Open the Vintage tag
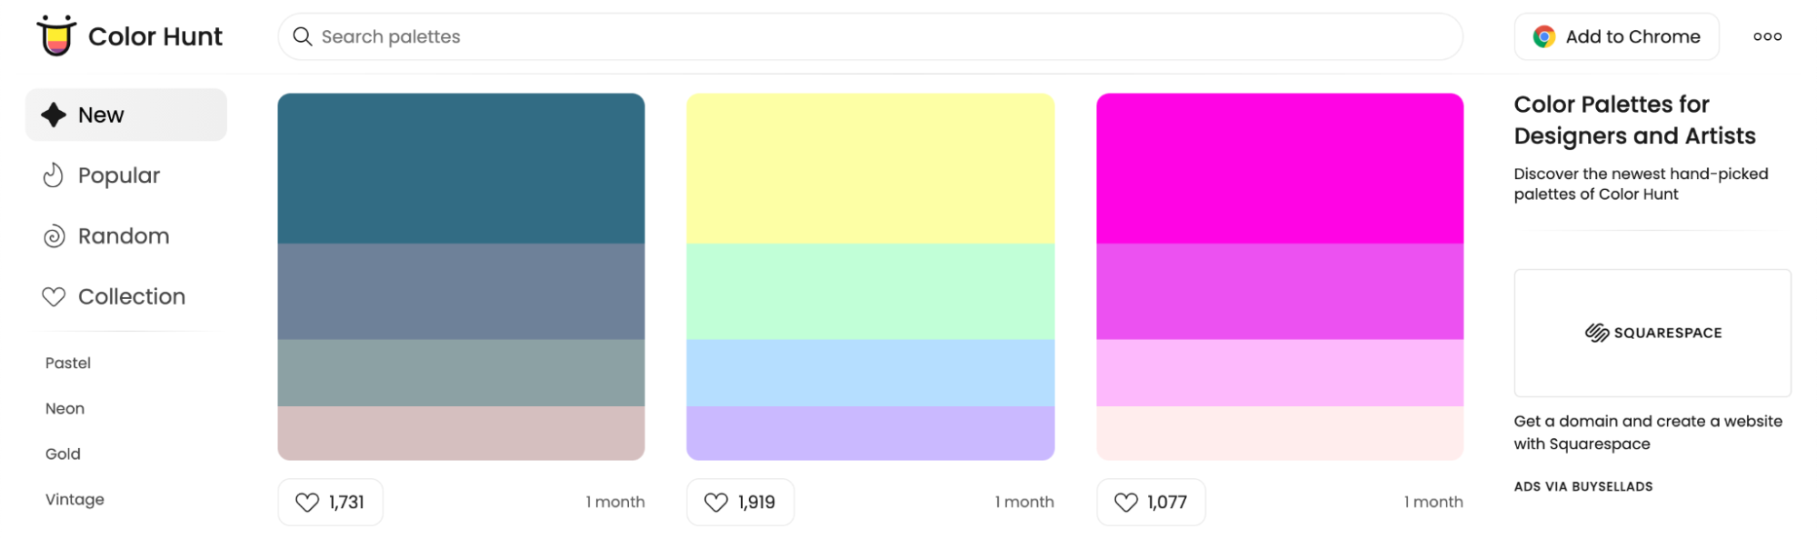 point(75,499)
